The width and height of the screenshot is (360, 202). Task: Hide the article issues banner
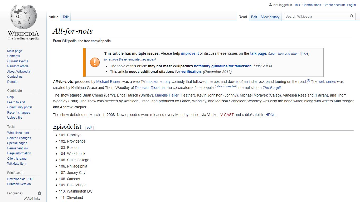[x=305, y=53]
